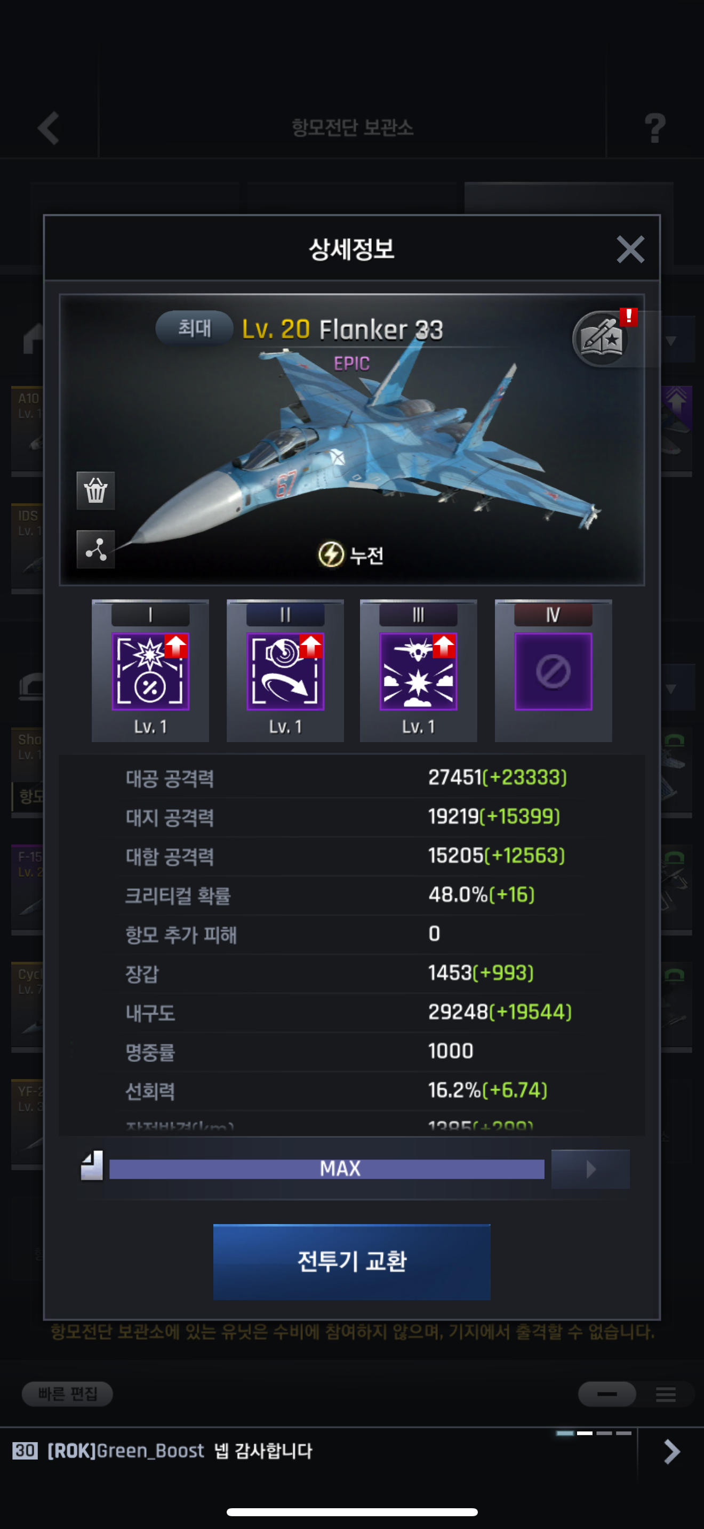Viewport: 704px width, 1529px height.
Task: Toggle the minus view switch at bottom
Action: tap(607, 1394)
